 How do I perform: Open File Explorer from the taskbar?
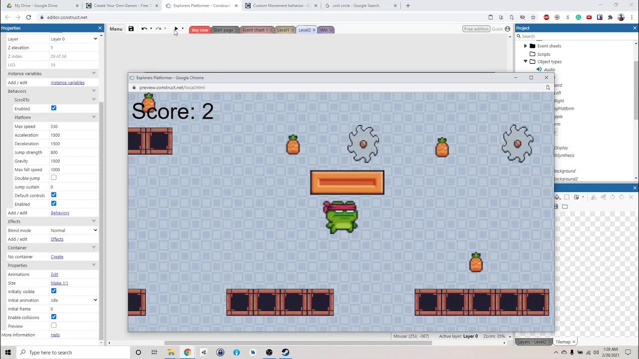(x=171, y=352)
